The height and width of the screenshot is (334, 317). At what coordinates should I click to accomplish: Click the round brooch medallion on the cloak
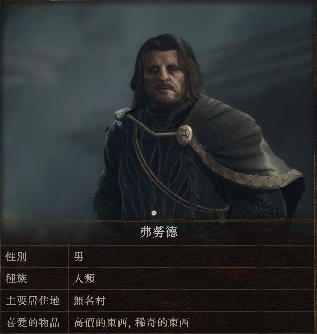184,134
